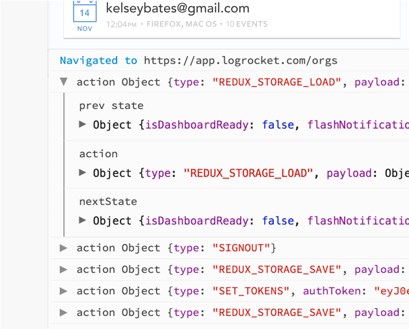Click isDashboardReady key in prev state
The width and height of the screenshot is (409, 329).
coord(197,125)
